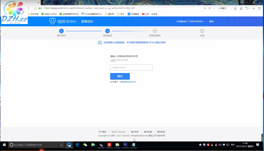Open the 主页 - 头条号 bookmark
Viewport: 264px width, 151px height.
pos(149,14)
